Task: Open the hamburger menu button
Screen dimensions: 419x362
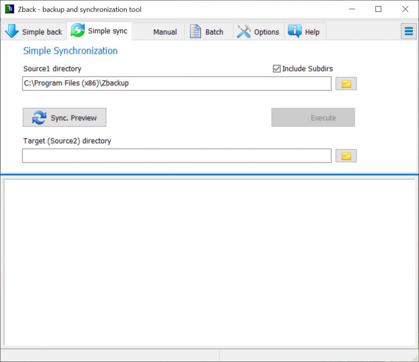Action: (x=409, y=31)
